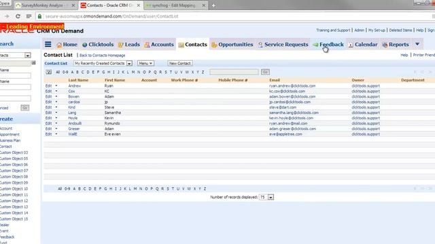Switch to the SurveyMonkey Analyze browser tab
This screenshot has height=244, width=435.
[42, 5]
